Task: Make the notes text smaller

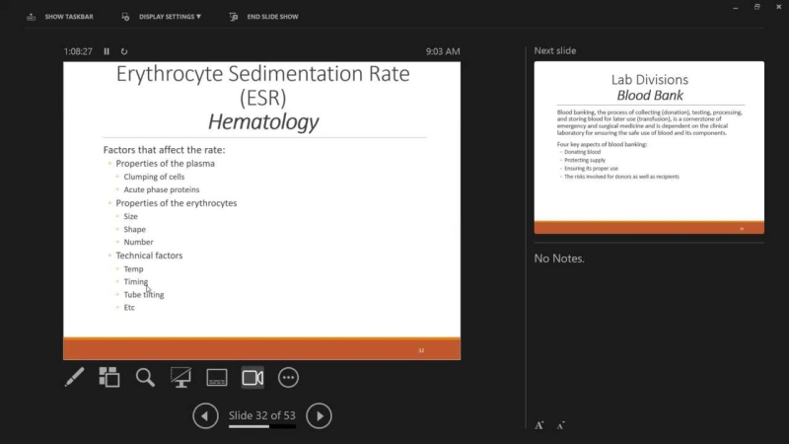Action: tap(560, 425)
